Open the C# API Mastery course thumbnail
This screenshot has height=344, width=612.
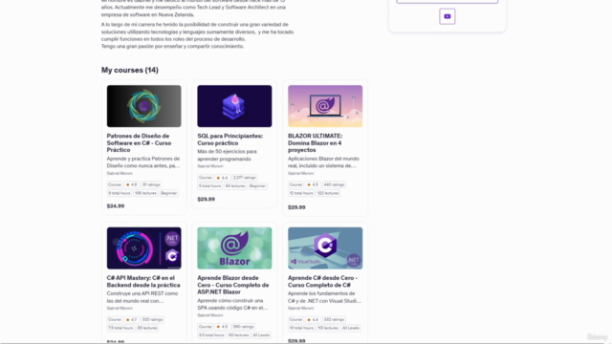(x=144, y=248)
